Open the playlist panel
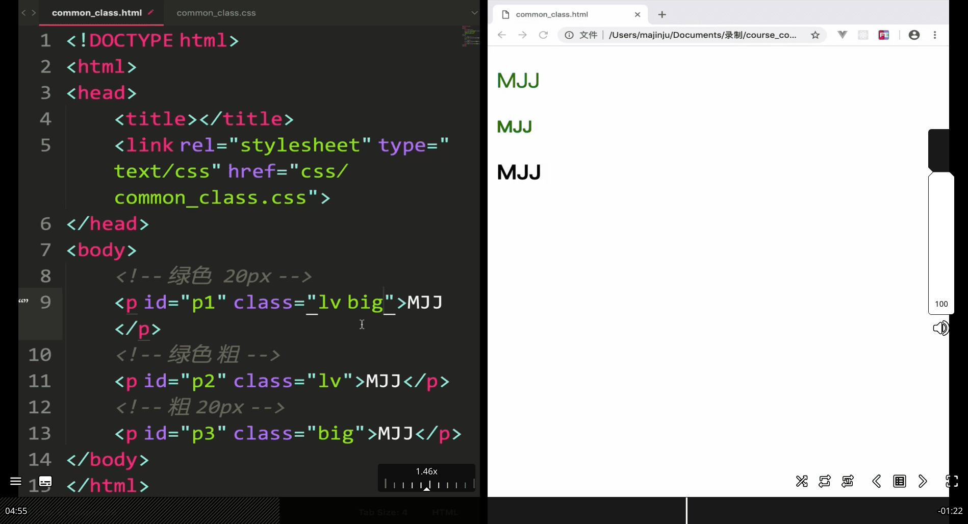968x524 pixels. (900, 481)
